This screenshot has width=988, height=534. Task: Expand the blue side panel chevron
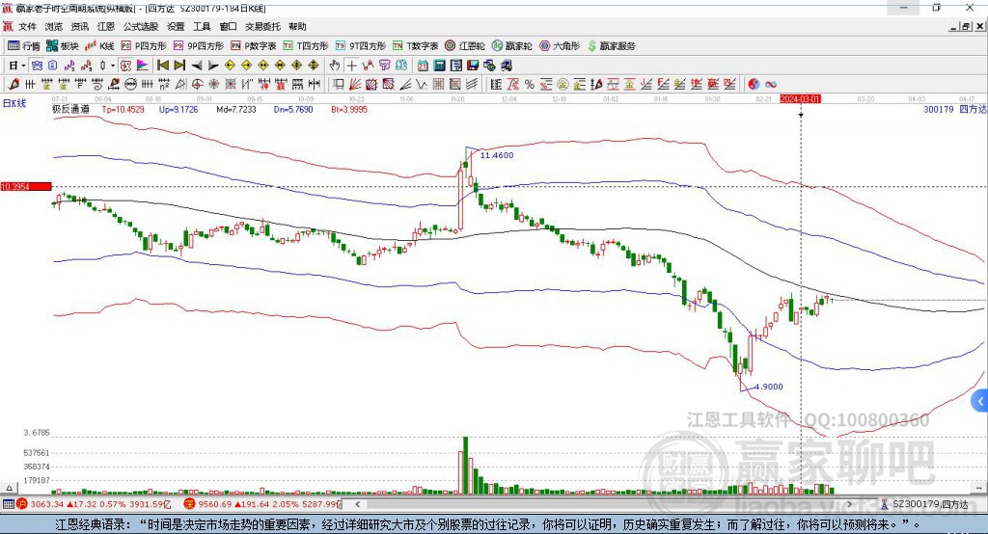tap(980, 401)
